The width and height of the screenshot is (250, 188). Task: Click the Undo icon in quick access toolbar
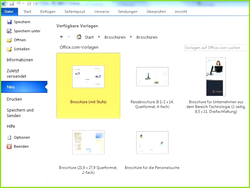pos(18,4)
